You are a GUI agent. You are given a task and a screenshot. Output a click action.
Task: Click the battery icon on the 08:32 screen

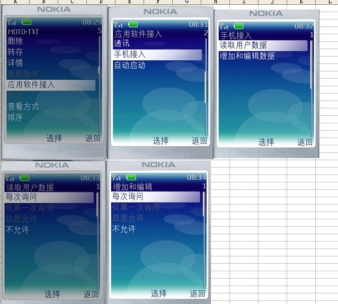(x=239, y=26)
